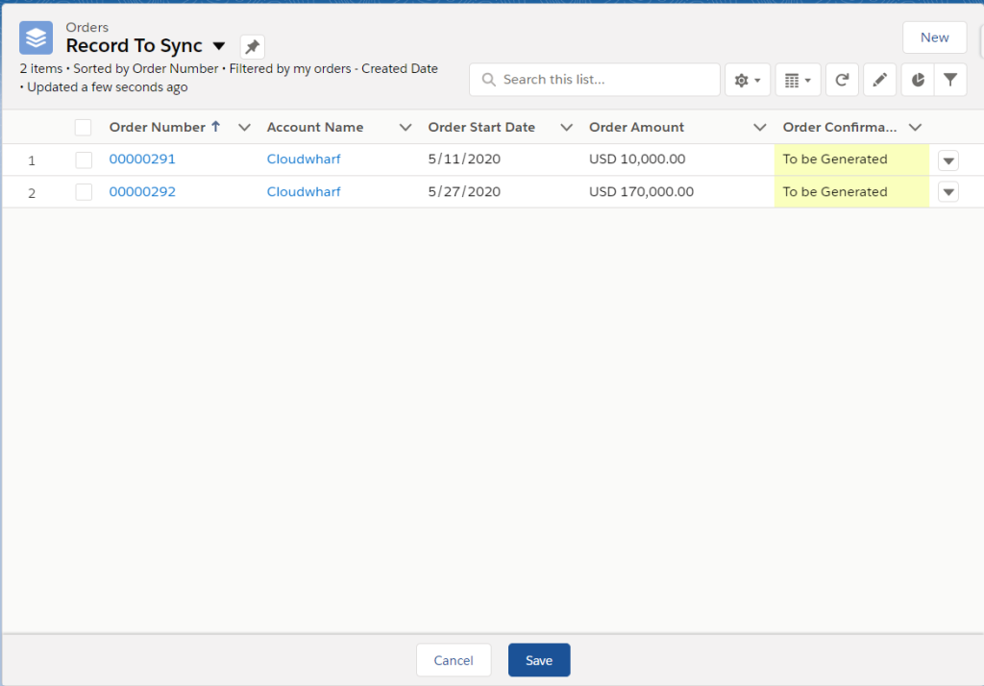Click the Save button
Screen dimensions: 984x686
pyautogui.click(x=539, y=660)
